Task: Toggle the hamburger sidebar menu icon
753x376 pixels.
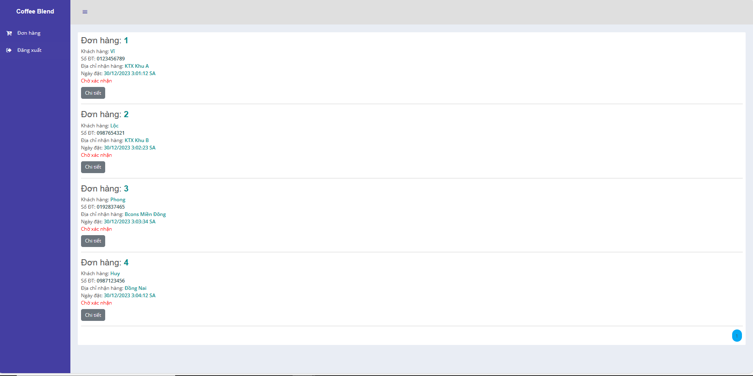Action: [x=85, y=12]
